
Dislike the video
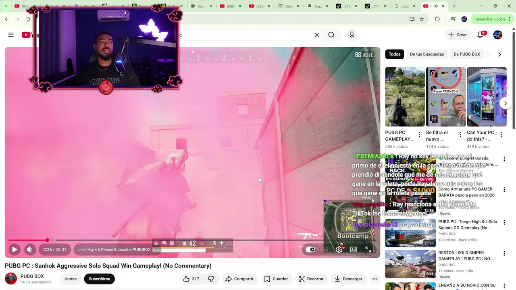pos(211,279)
